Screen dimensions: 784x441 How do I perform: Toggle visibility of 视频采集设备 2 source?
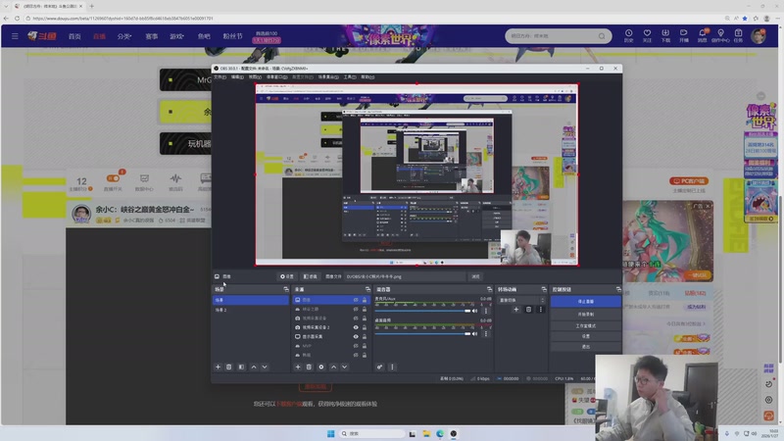pyautogui.click(x=356, y=327)
